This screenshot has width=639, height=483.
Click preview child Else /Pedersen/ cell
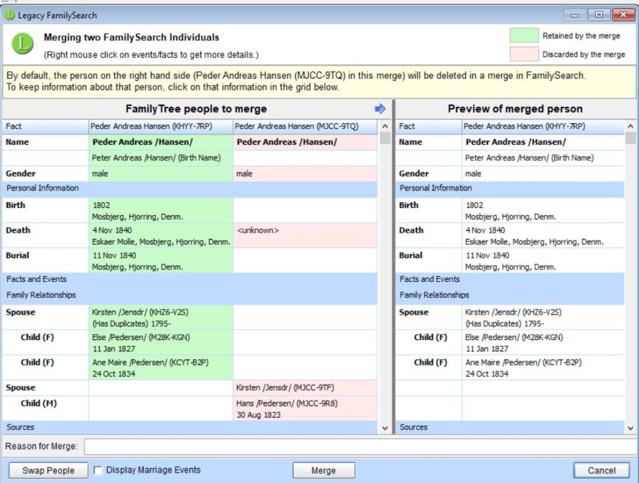[544, 343]
